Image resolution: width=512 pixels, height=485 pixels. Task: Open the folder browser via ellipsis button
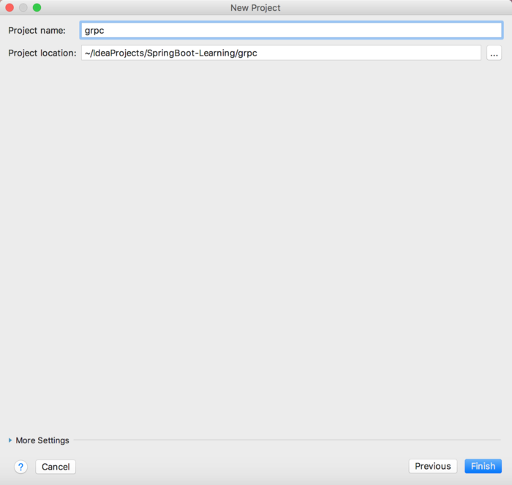point(494,53)
